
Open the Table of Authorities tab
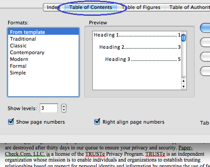click(188, 7)
